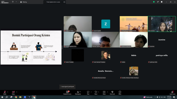Select Chelsea Vania's video tile
Viewport: 177px width, 99px height.
point(78,24)
